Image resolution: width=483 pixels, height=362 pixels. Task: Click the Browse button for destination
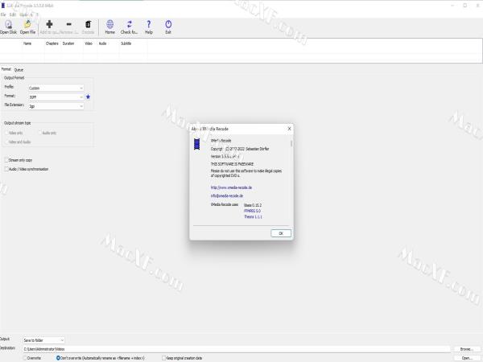467,349
